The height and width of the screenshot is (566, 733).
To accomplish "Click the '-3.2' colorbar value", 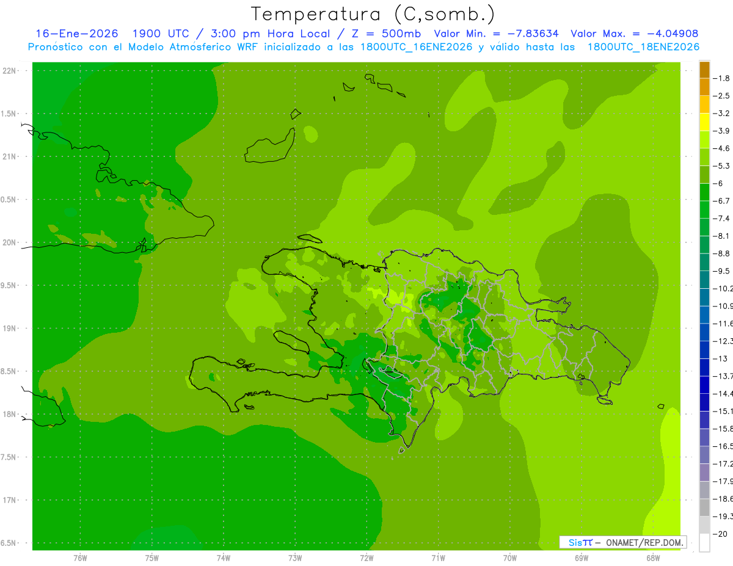I will click(721, 114).
